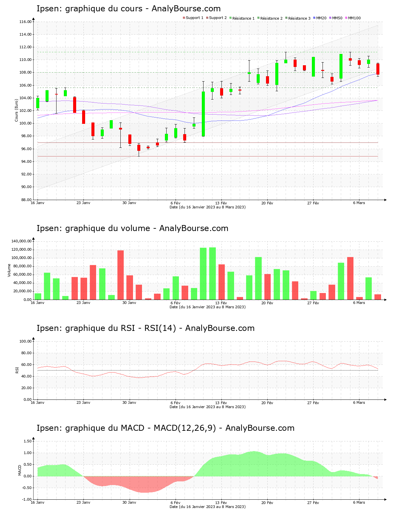Select the 'MM50' legend label
Viewport: 399px width, 516px height.
tap(337, 18)
